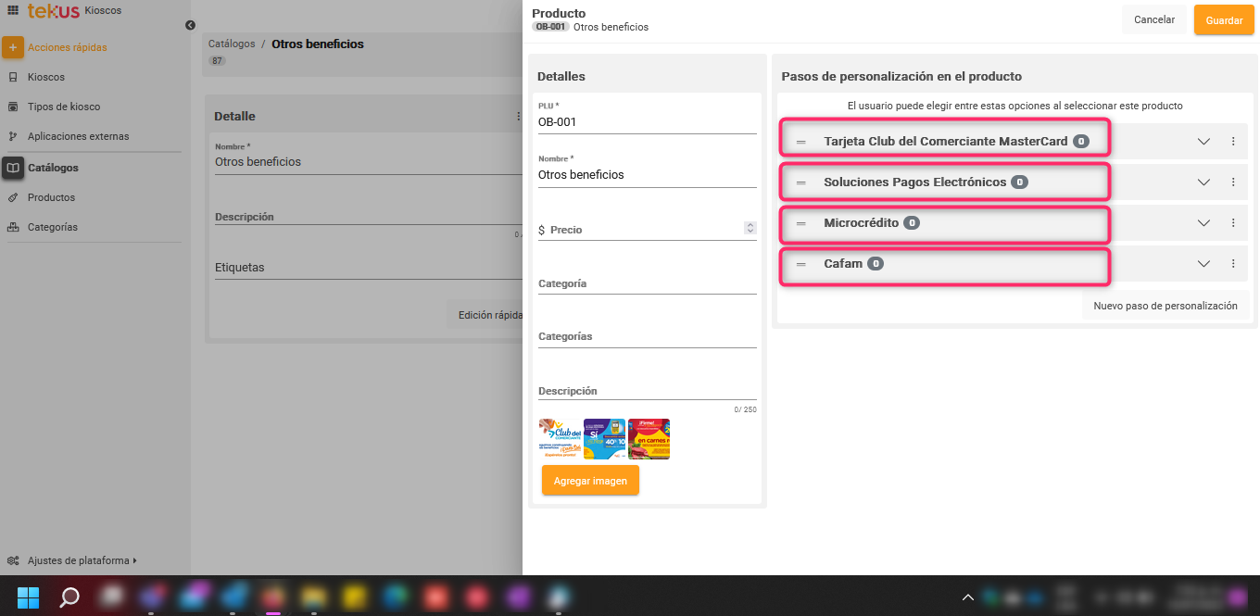1260x616 pixels.
Task: Collapse sidebar using the left arrow icon
Action: coord(190,25)
